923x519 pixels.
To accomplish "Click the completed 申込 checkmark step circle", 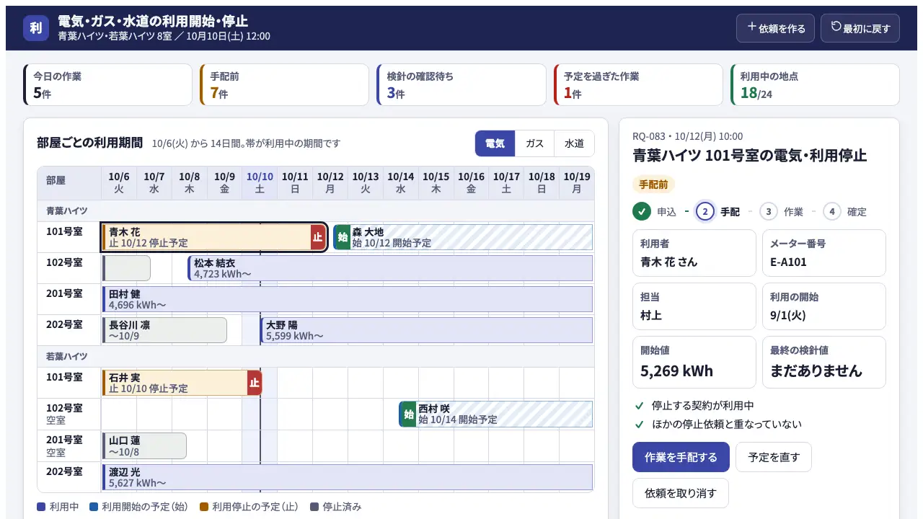I will click(642, 211).
